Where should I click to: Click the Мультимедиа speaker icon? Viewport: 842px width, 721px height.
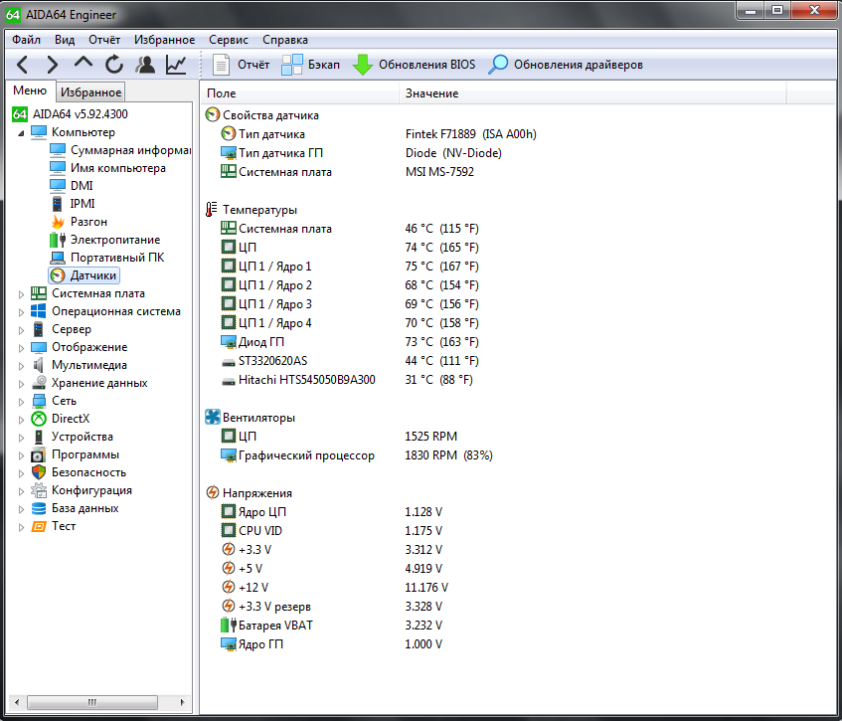pyautogui.click(x=38, y=365)
